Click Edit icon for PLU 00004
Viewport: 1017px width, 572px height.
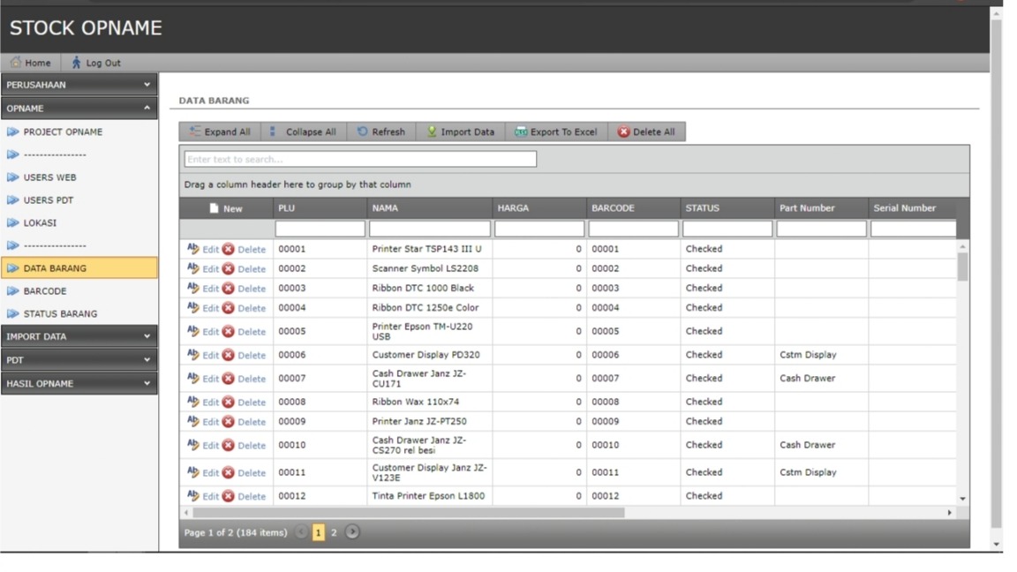tap(192, 307)
